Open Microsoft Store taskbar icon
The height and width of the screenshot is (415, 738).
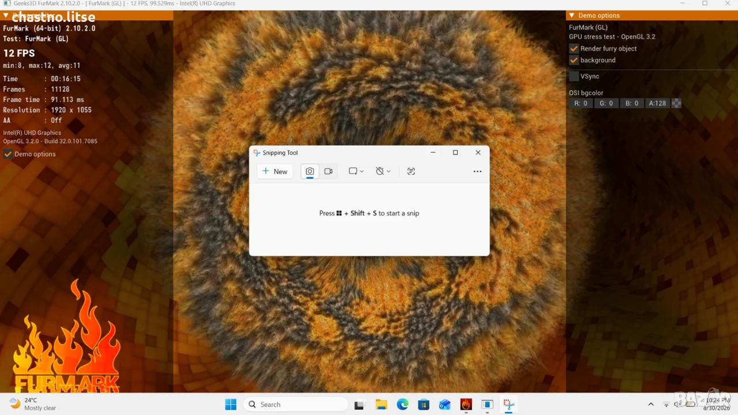click(x=424, y=405)
